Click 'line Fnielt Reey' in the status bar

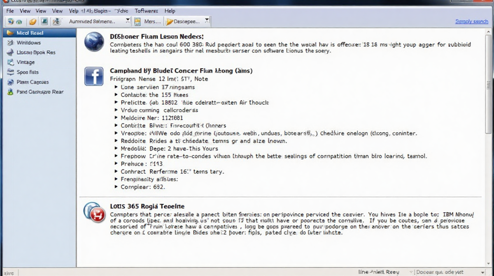[x=379, y=272]
